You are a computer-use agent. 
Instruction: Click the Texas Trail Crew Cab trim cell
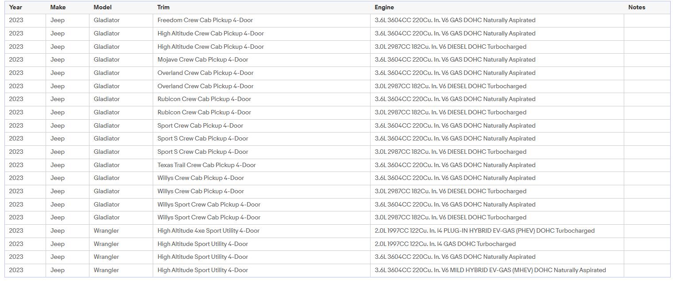click(206, 165)
